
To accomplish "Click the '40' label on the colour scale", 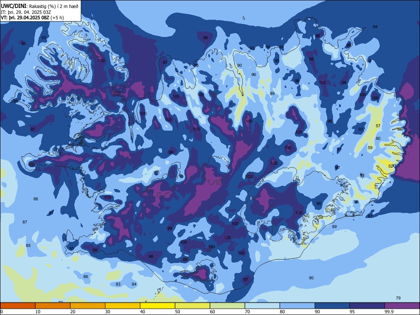I will (143, 312).
